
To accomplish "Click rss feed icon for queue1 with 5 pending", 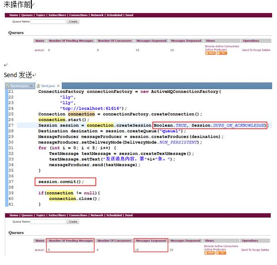I will tap(221, 253).
